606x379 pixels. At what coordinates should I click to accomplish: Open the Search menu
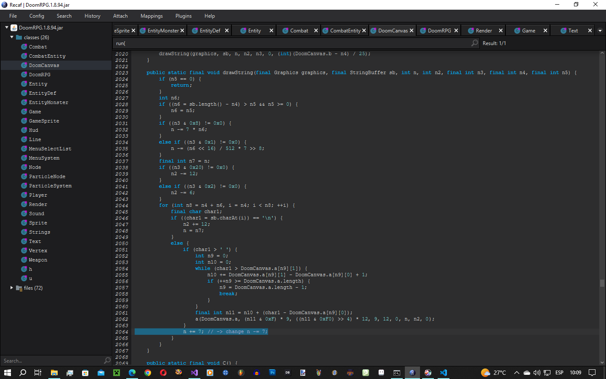pos(64,16)
